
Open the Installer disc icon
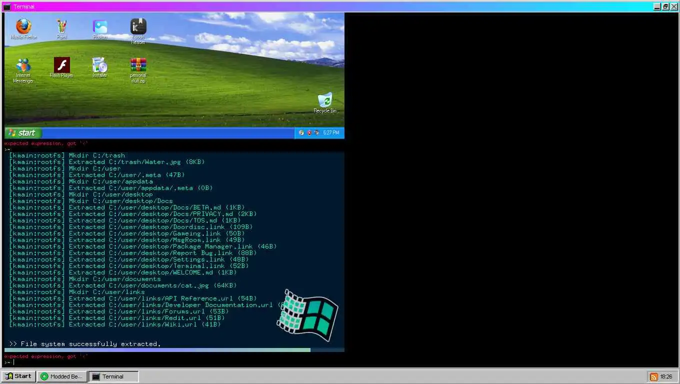pos(100,67)
